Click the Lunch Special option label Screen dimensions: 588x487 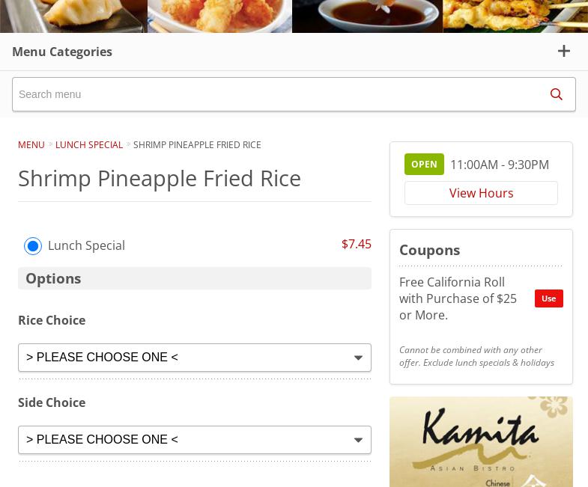(x=86, y=245)
